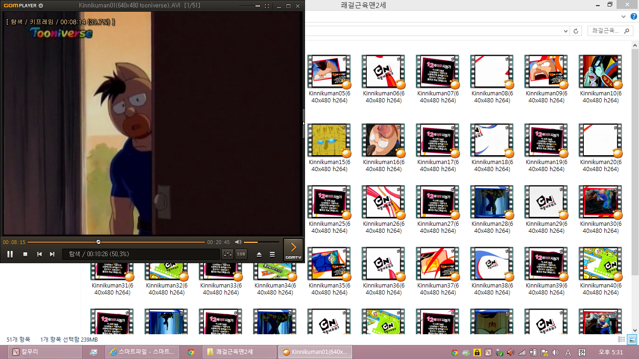This screenshot has height=359, width=639.
Task: Open GOMTV with the orange arrow button
Action: tap(293, 250)
